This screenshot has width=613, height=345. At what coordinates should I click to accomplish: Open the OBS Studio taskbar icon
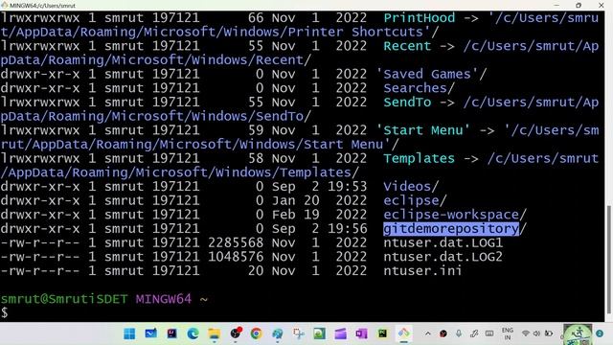pyautogui.click(x=236, y=333)
